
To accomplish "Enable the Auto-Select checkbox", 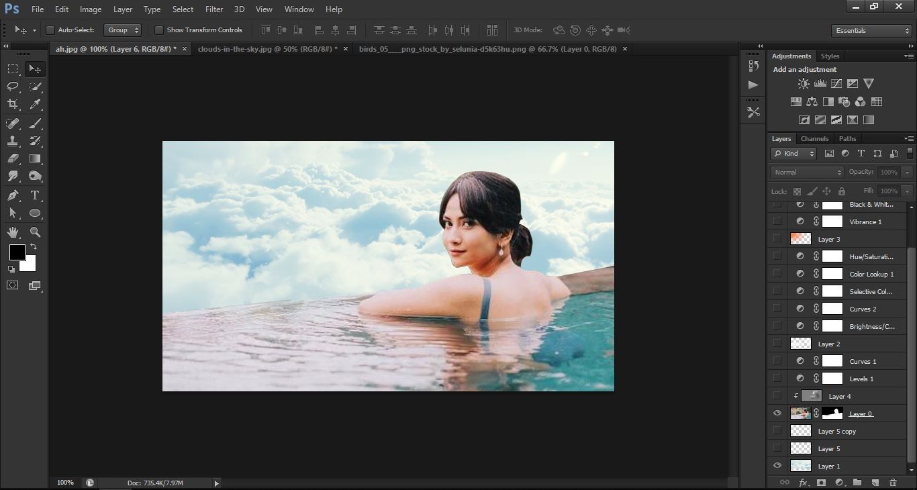I will [50, 30].
